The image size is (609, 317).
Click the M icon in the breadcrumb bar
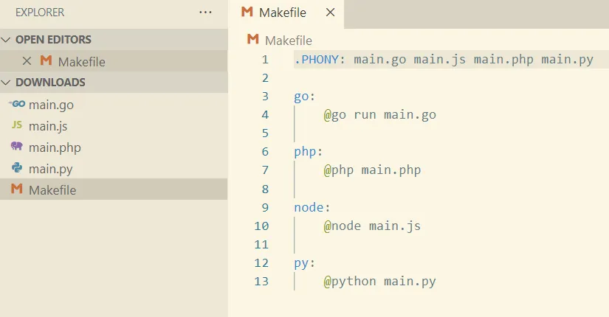[253, 40]
